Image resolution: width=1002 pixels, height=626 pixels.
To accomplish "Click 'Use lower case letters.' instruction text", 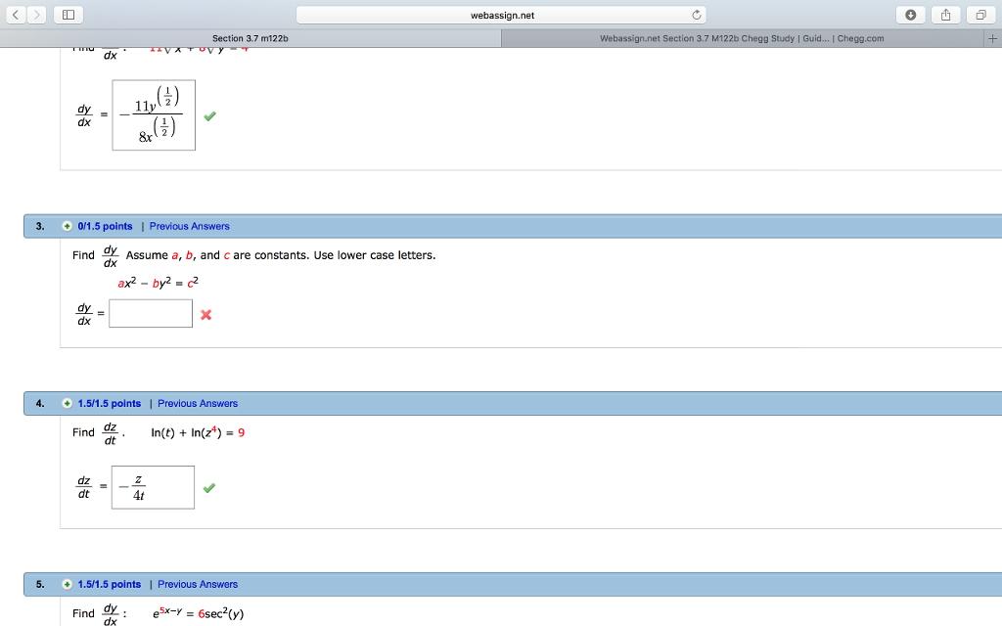I will [375, 255].
